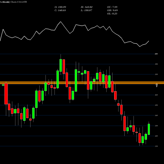Click the 139 price axis label
Screen dimensions: 164x164
click(156, 126)
